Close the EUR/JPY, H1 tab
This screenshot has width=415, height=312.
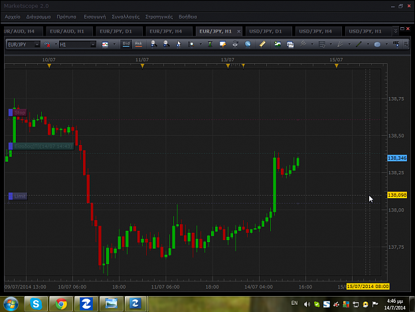click(x=239, y=31)
